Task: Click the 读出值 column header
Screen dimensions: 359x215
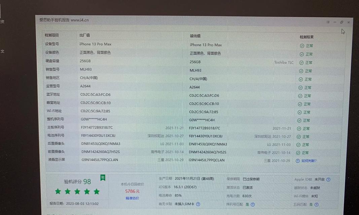Action: 195,36
